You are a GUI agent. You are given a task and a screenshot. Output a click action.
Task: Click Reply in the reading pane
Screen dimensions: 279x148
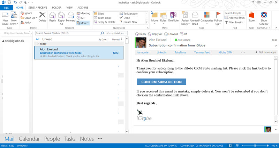[141, 34]
